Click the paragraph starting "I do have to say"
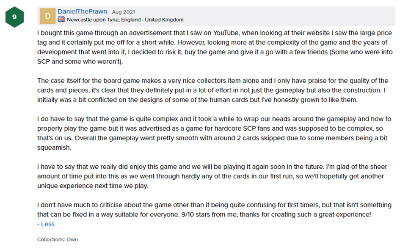 coord(212,129)
